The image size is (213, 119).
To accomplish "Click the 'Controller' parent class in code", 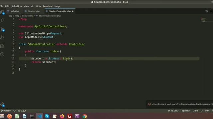I will point(77,44).
